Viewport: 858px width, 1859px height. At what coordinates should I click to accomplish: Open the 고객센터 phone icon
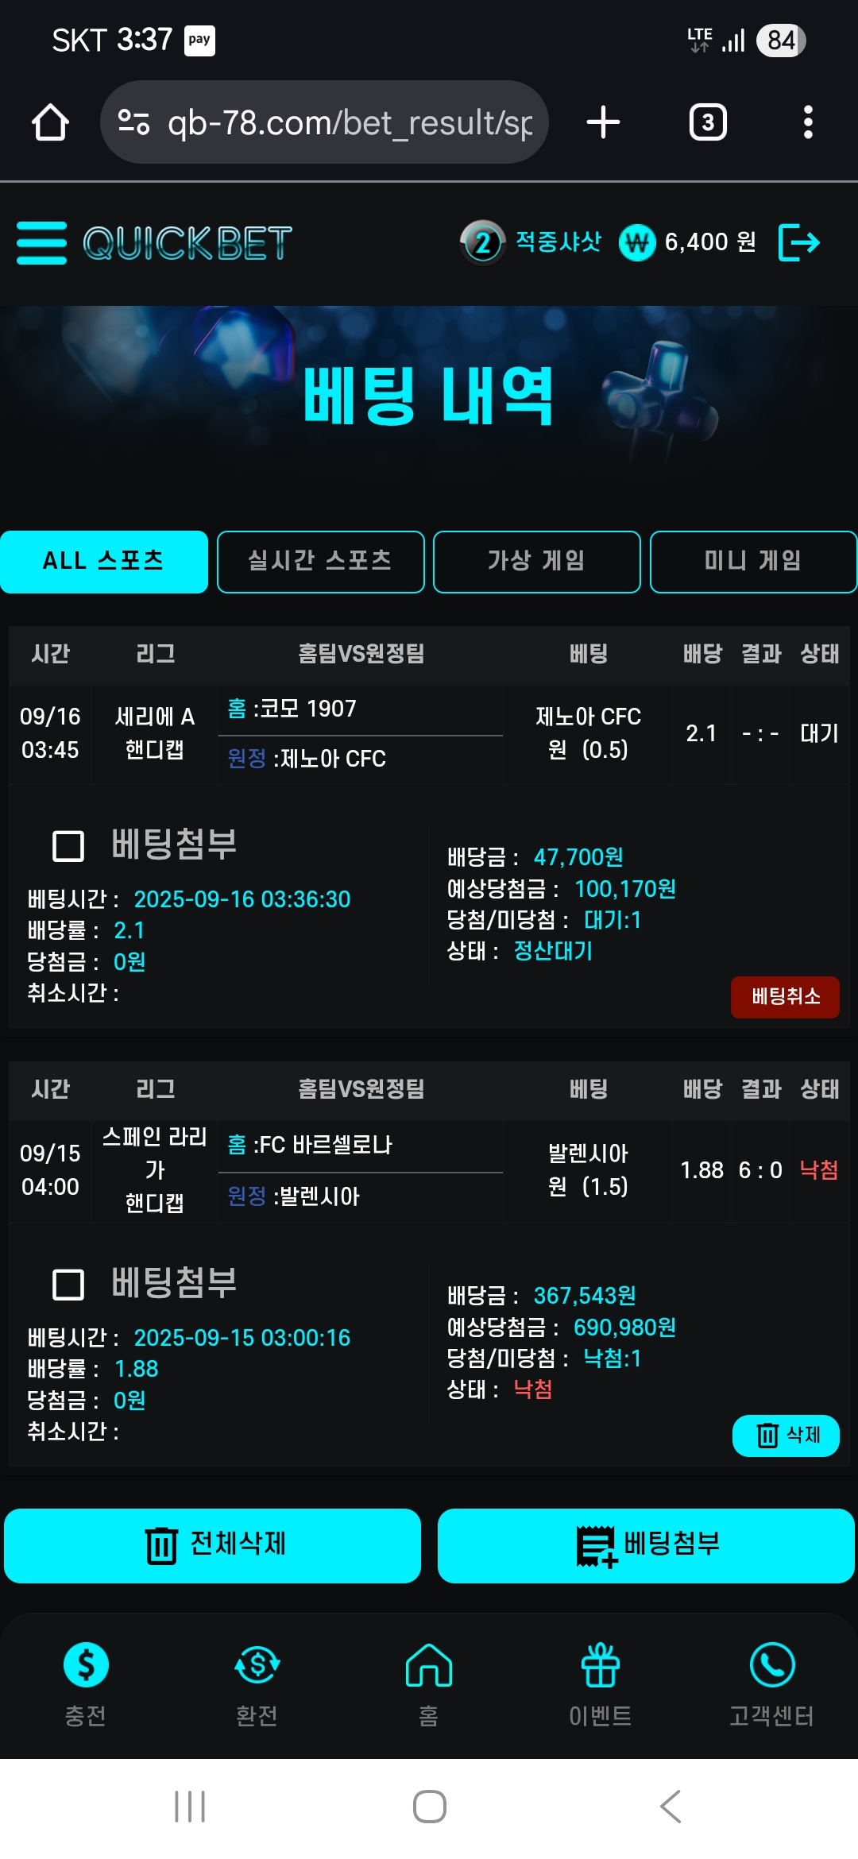pos(772,1664)
